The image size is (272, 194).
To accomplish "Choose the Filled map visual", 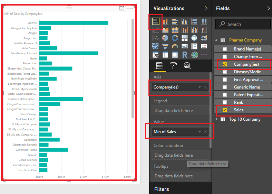I will pyautogui.click(x=204, y=38).
